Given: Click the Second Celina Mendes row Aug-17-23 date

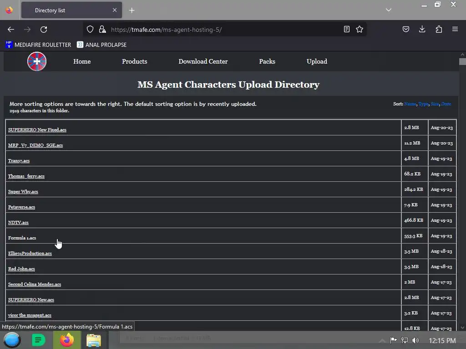Looking at the screenshot, I should click(x=442, y=282).
